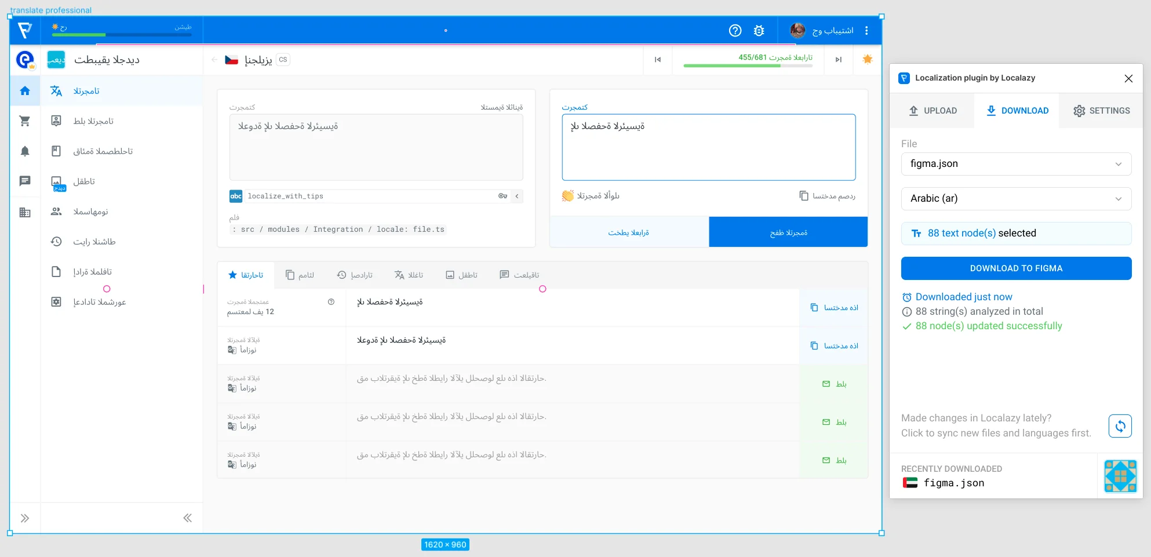This screenshot has height=557, width=1151.
Task: Click the translation progress bar 455/681
Action: pos(748,65)
